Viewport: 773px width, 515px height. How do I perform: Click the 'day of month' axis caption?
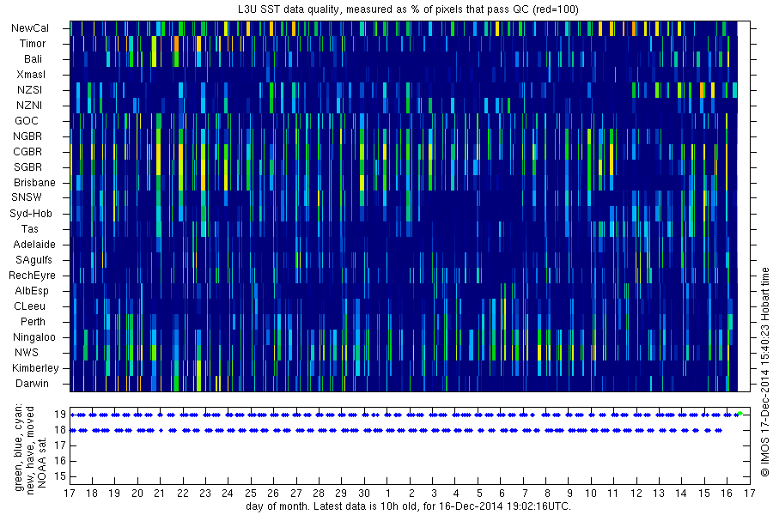click(x=408, y=506)
